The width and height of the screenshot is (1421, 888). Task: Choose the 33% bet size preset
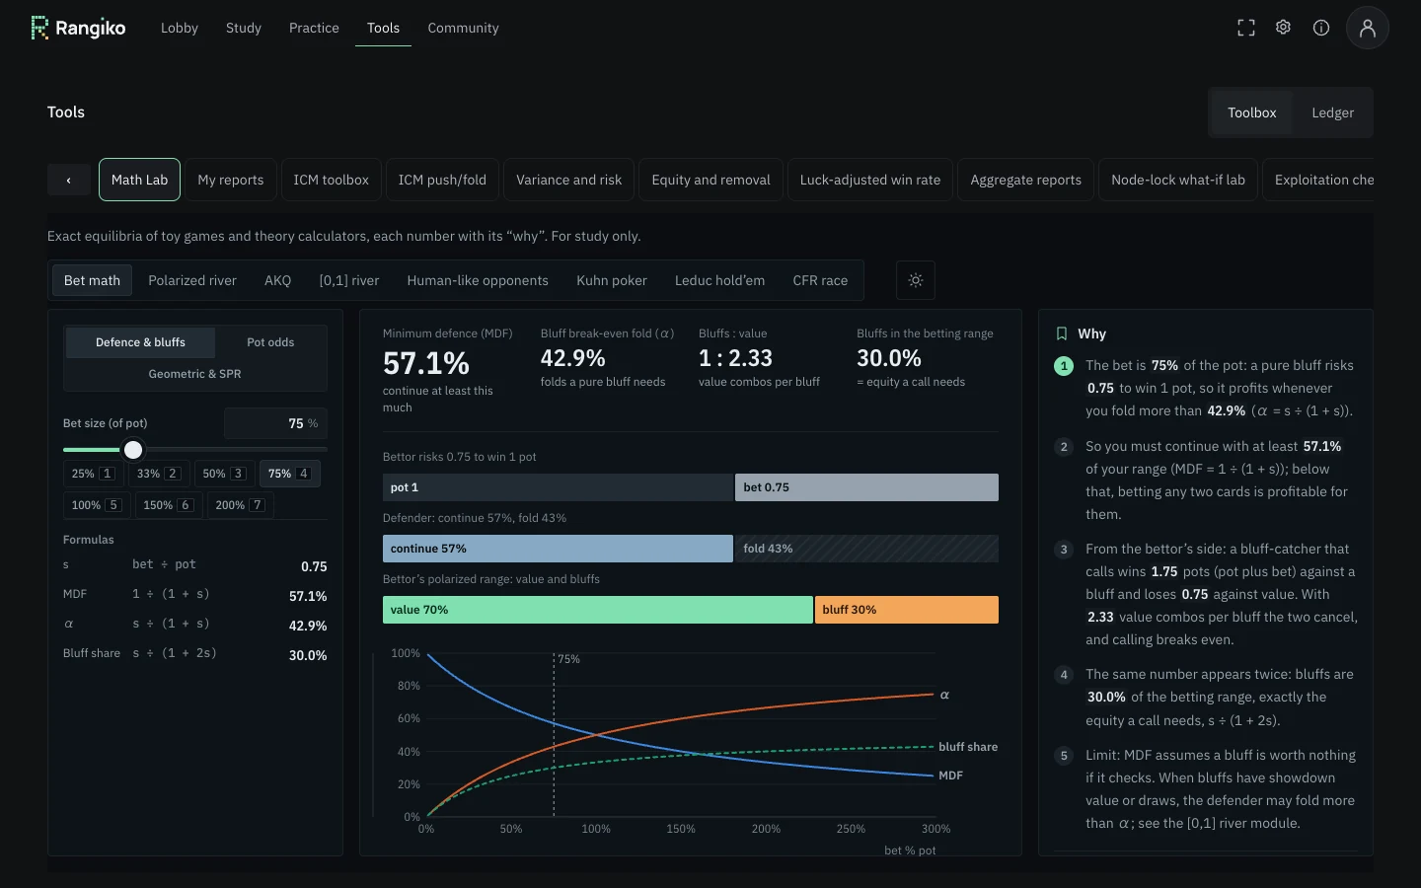tap(158, 474)
